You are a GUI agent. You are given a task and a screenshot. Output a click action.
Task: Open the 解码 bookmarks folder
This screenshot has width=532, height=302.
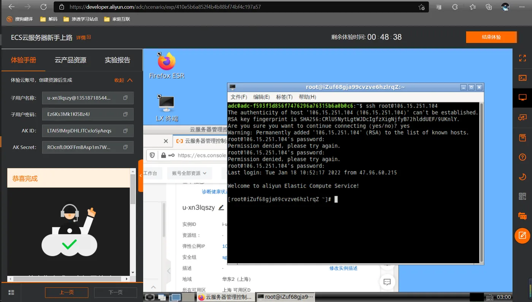click(x=49, y=19)
